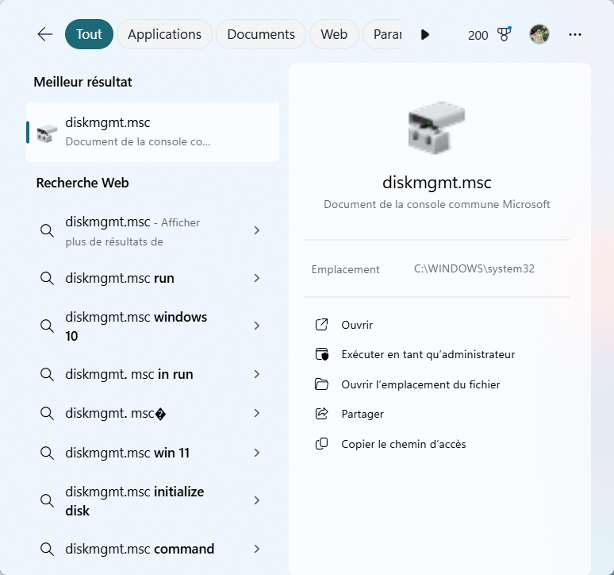
Task: Click Document de la console commune Microsoft
Action: [x=436, y=204]
